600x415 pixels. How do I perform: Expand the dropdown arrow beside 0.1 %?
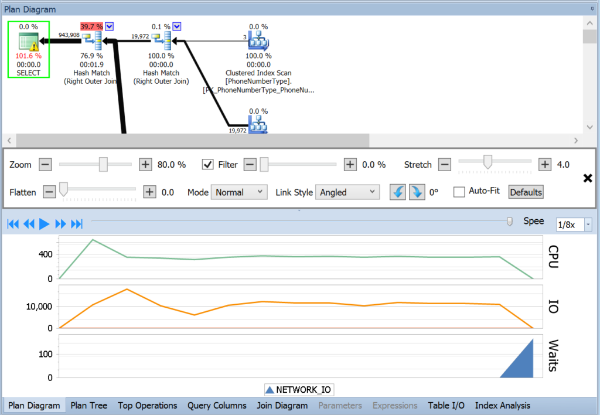(177, 26)
